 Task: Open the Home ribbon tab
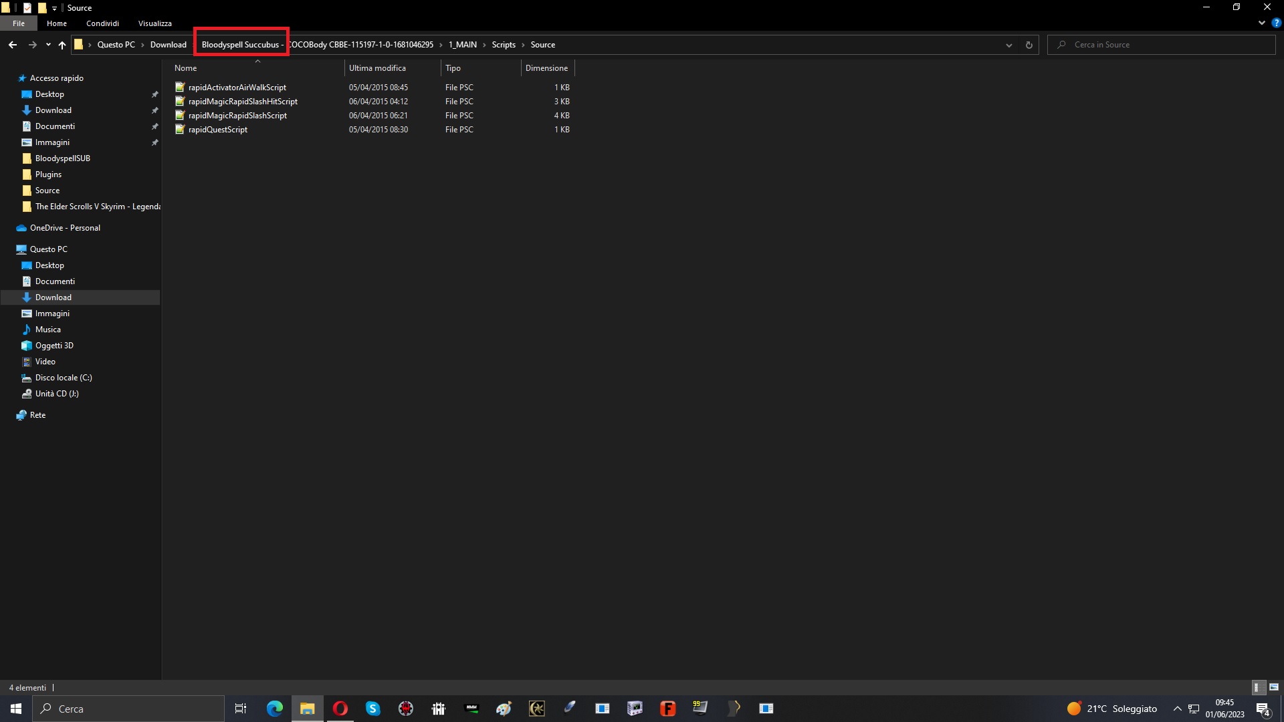pos(57,23)
